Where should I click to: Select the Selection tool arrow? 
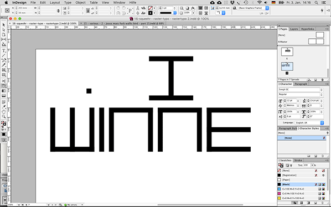3,25
